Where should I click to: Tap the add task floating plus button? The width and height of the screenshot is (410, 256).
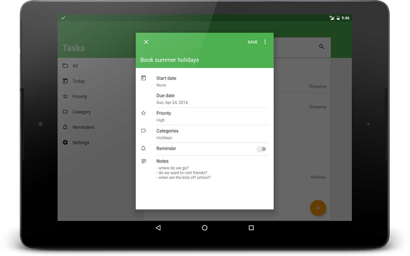318,208
